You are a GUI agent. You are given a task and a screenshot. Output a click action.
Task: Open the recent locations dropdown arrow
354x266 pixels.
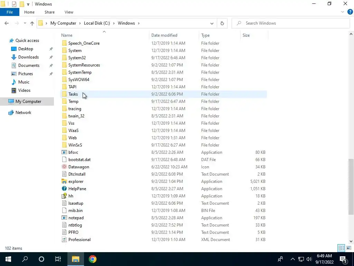point(25,23)
